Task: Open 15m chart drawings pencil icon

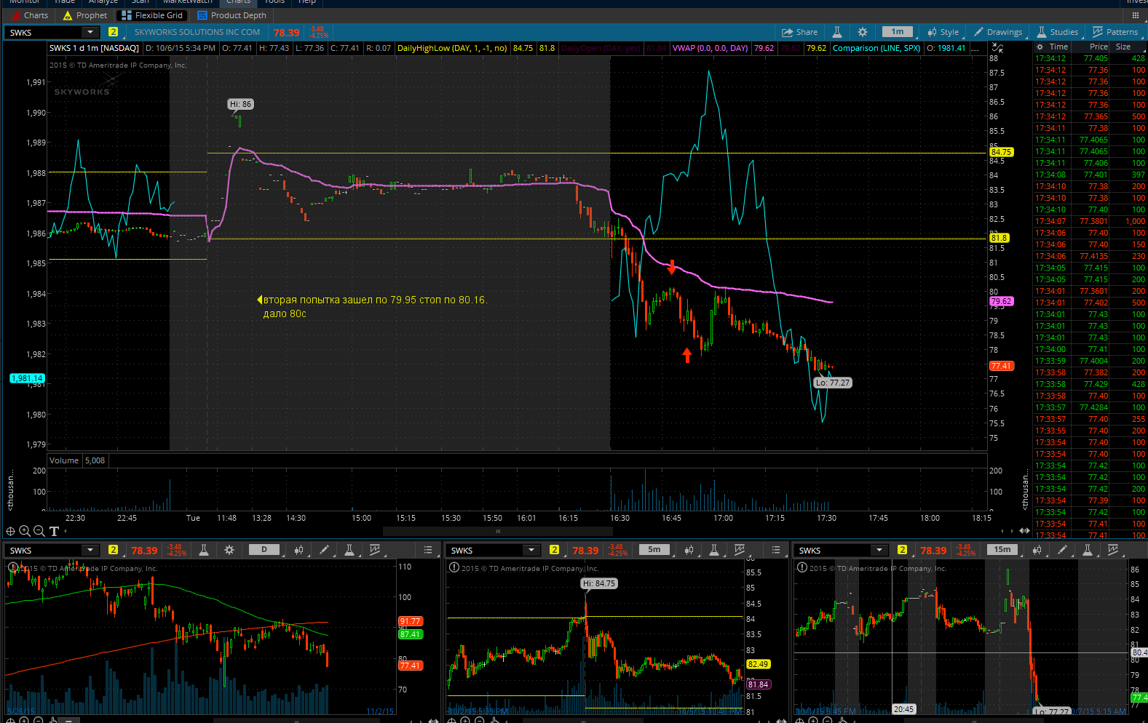Action: [1062, 550]
